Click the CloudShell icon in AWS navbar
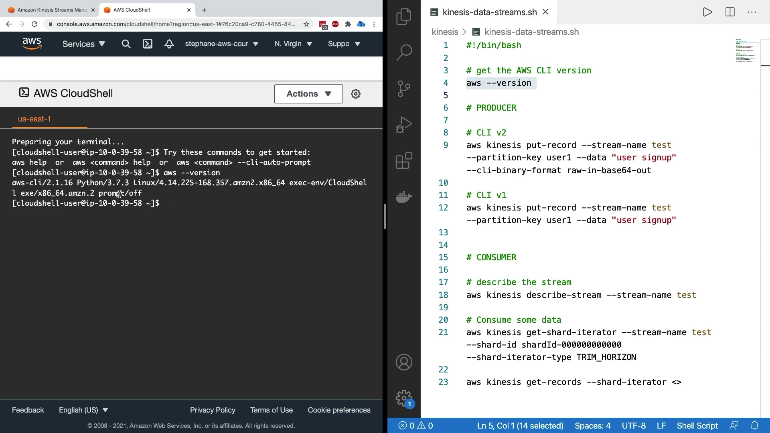The image size is (770, 433). click(x=148, y=44)
